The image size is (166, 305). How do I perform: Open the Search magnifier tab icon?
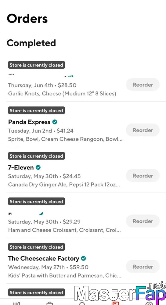point(82,303)
